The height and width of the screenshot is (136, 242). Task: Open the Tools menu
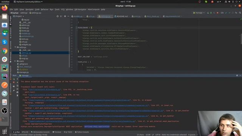click(x=57, y=9)
